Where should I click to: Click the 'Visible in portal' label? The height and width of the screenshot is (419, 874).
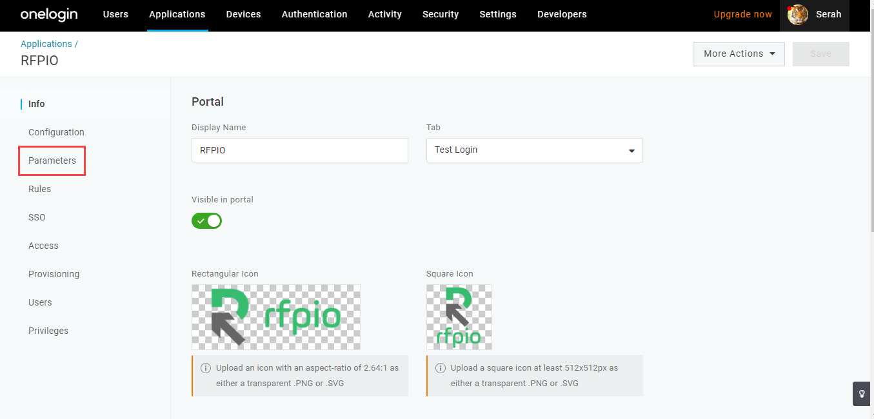tap(223, 200)
